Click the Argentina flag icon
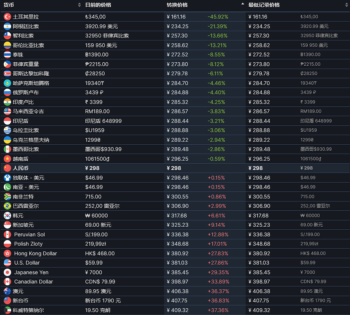This screenshot has height=315, width=350. (x=7, y=26)
